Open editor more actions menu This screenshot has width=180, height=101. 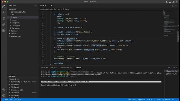[176, 6]
